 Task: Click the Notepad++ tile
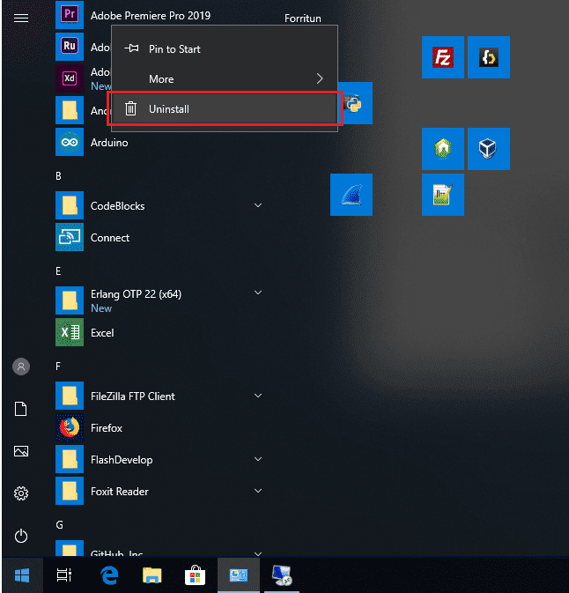(443, 195)
